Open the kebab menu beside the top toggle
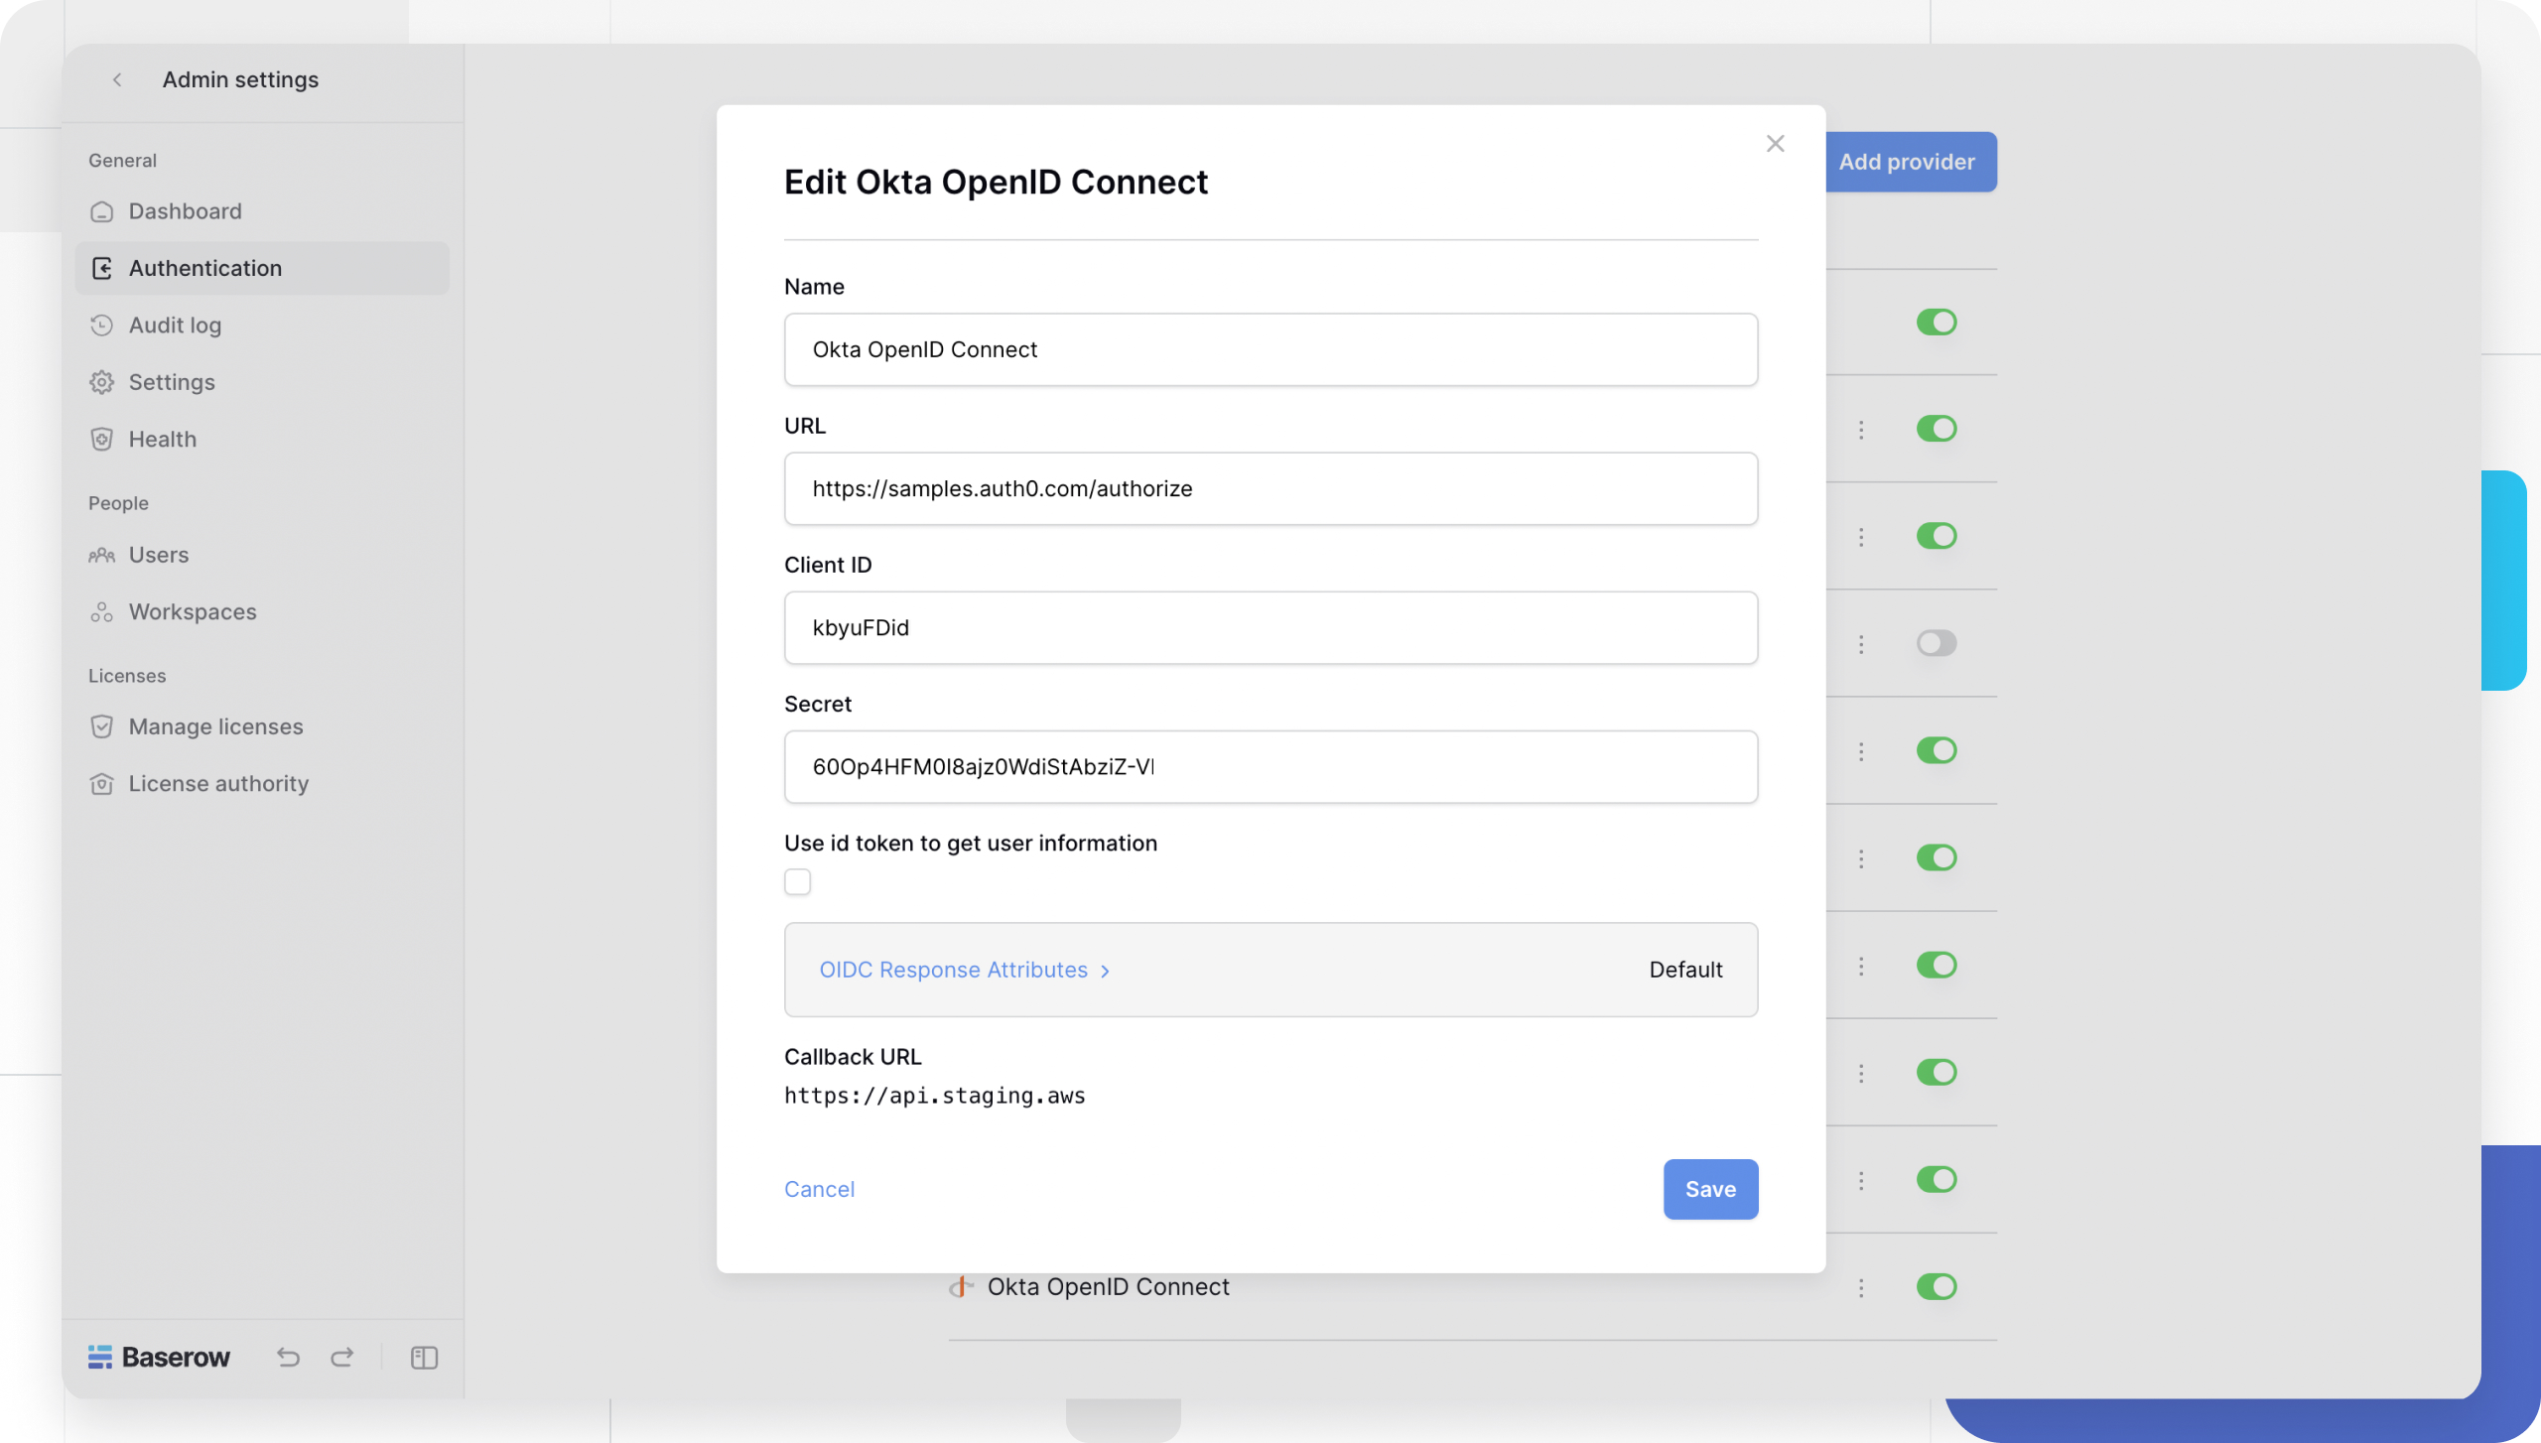 click(x=1861, y=429)
